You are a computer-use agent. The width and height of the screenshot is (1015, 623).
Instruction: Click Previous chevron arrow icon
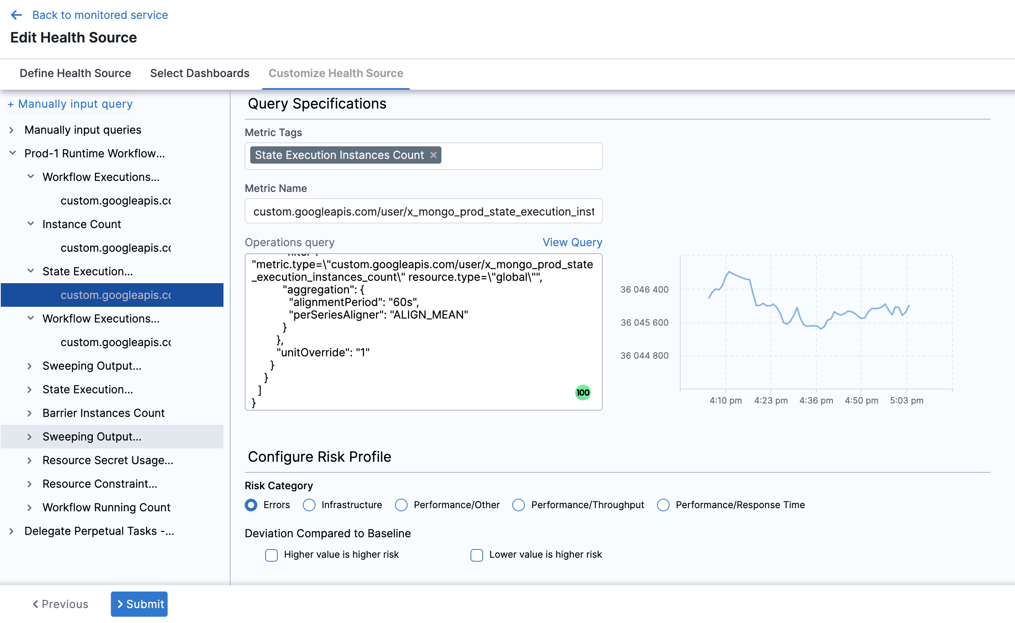(36, 604)
